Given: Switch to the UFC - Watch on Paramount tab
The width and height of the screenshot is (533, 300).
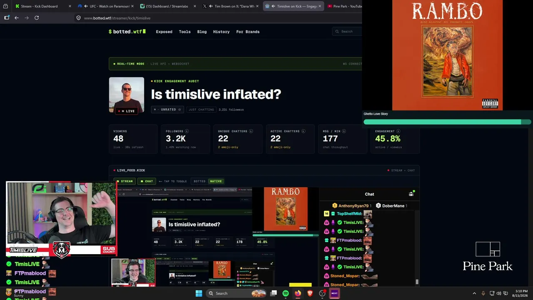Looking at the screenshot, I should point(105,6).
